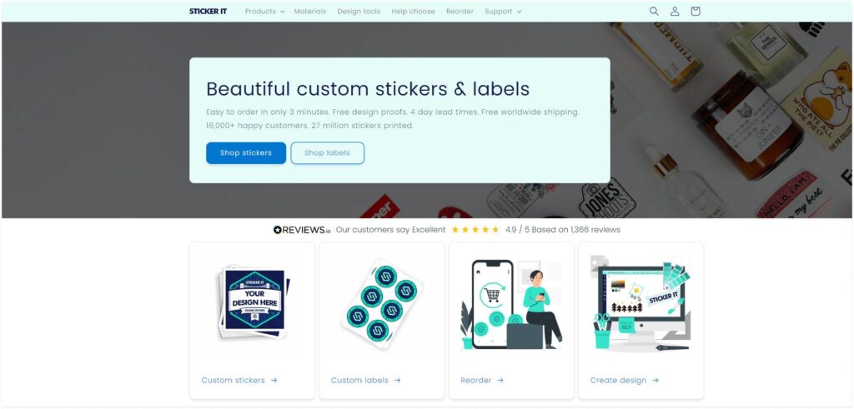Open the Design tools menu item
854x409 pixels.
click(359, 11)
